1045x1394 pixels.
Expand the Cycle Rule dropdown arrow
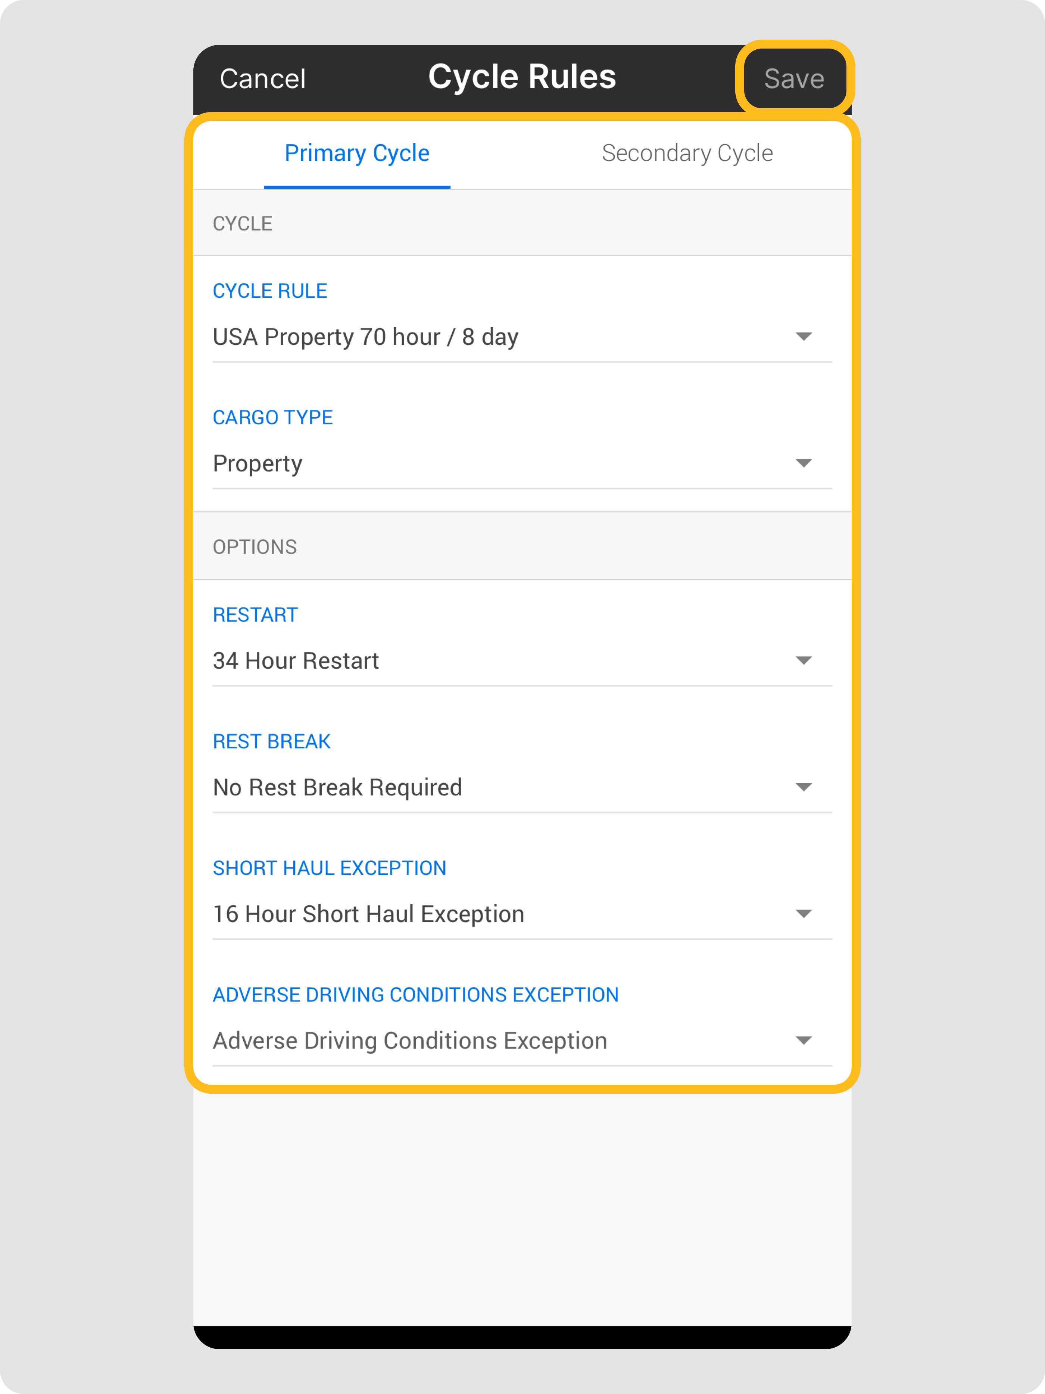coord(803,337)
